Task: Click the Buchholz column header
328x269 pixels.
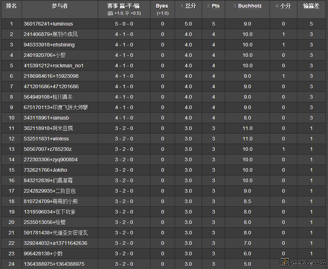Action: point(250,6)
